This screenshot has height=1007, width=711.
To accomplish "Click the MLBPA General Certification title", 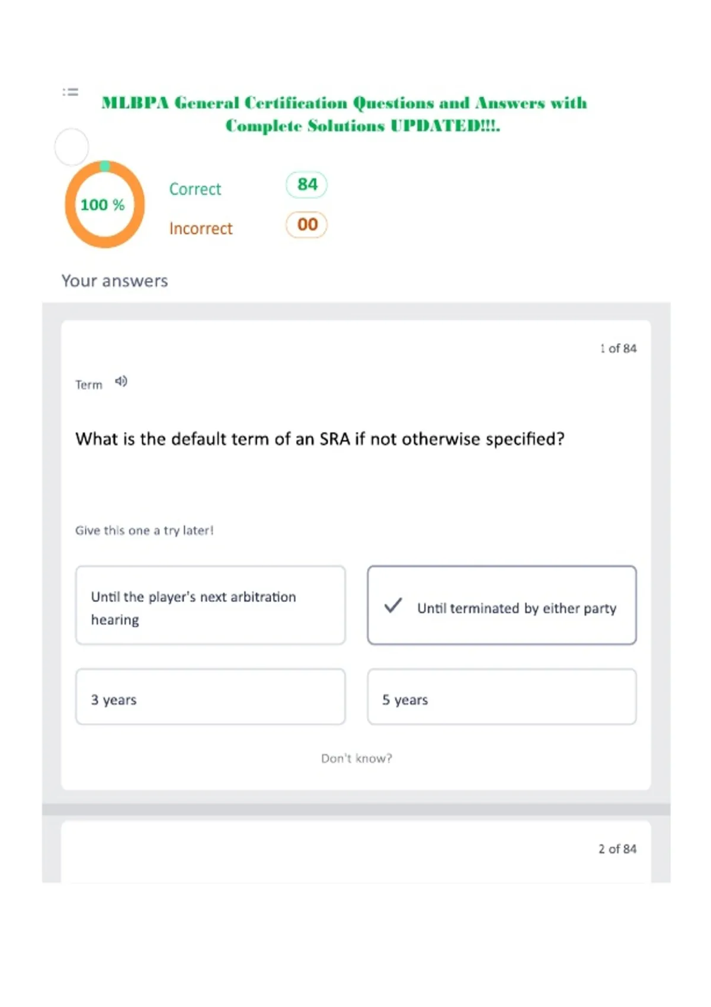I will (x=345, y=114).
